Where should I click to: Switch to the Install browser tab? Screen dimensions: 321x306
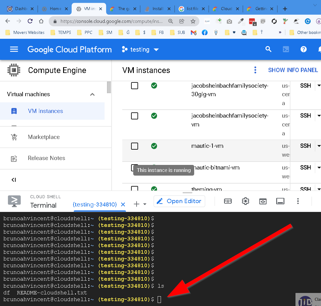[x=157, y=9]
